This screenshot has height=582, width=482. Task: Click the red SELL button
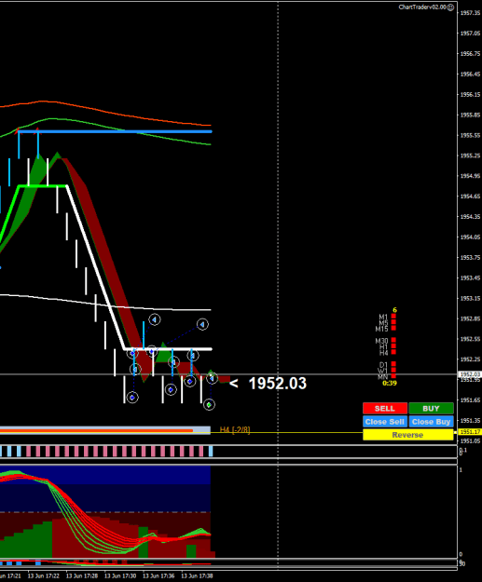point(385,408)
